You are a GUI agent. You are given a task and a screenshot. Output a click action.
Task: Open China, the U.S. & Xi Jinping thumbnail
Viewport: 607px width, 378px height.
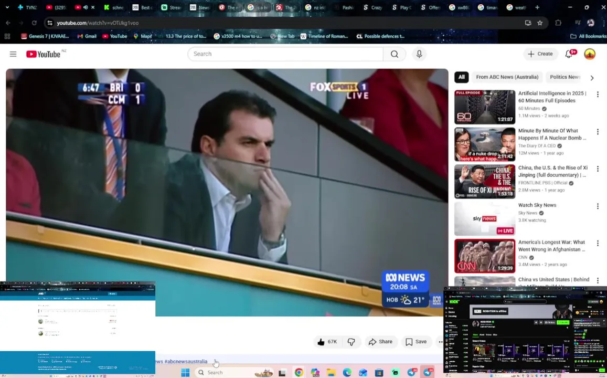(x=485, y=181)
